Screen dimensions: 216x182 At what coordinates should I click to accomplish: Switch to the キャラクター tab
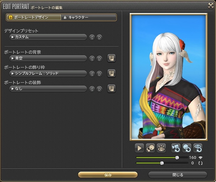pos(89,17)
